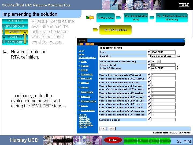Click the green tour progress bar
The width and height of the screenshot is (193, 145).
pos(147,140)
